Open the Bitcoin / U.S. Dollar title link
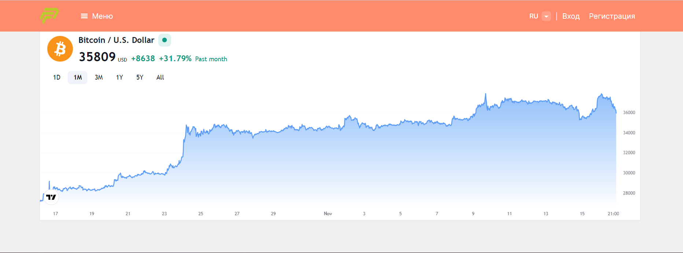This screenshot has width=683, height=253. point(116,40)
